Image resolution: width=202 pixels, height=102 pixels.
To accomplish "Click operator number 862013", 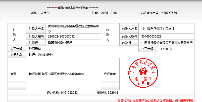I will click(113, 93).
